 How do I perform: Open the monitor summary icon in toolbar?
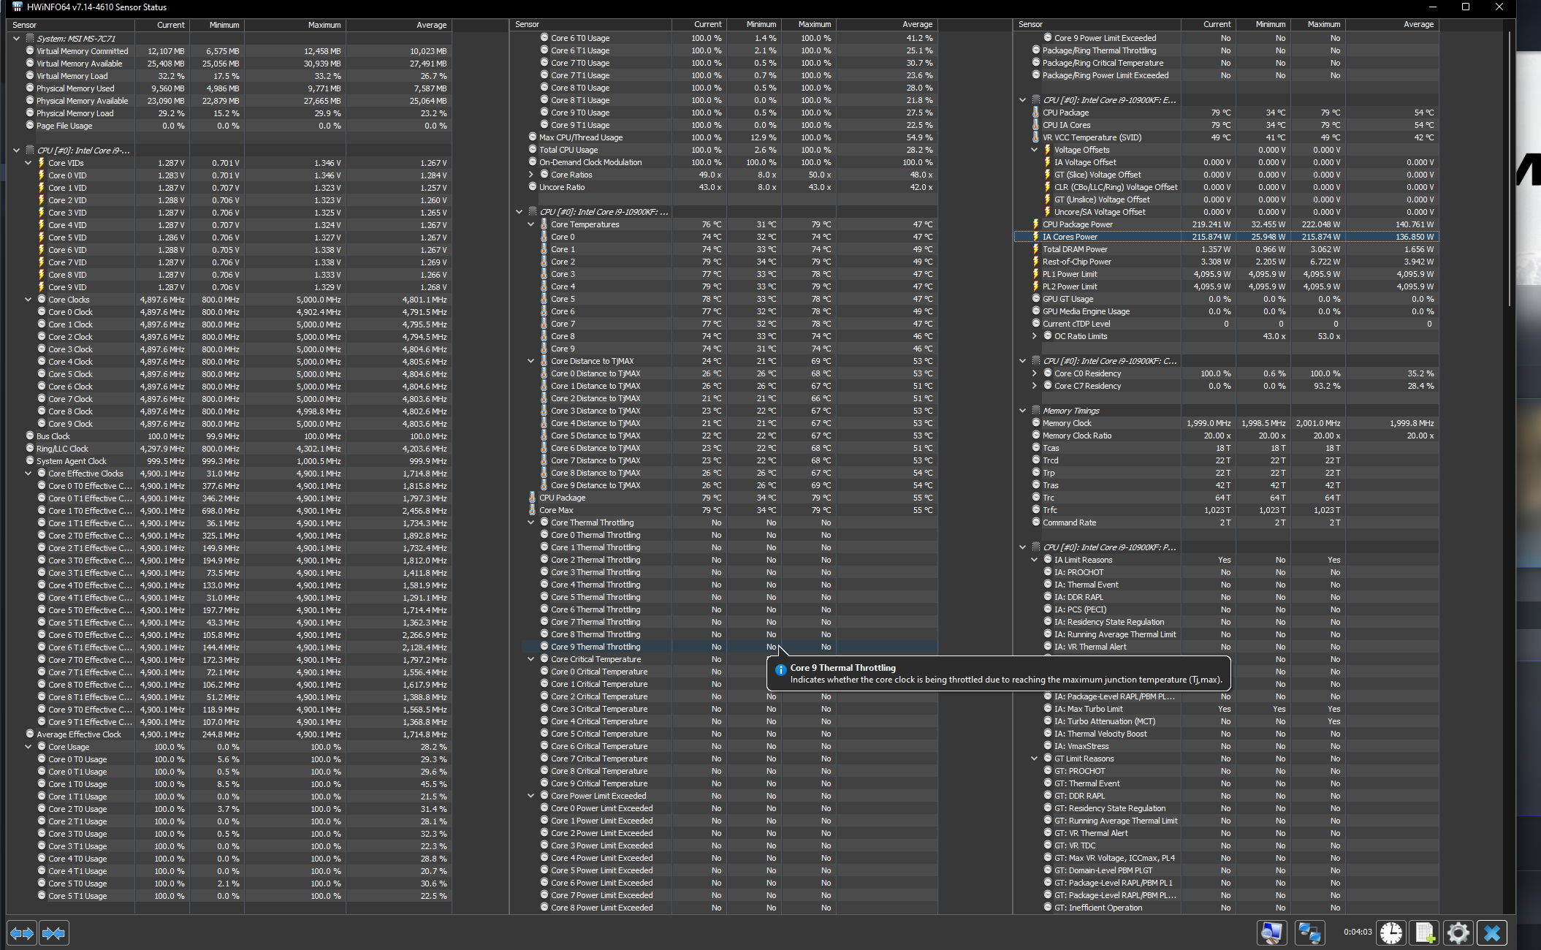(1271, 933)
